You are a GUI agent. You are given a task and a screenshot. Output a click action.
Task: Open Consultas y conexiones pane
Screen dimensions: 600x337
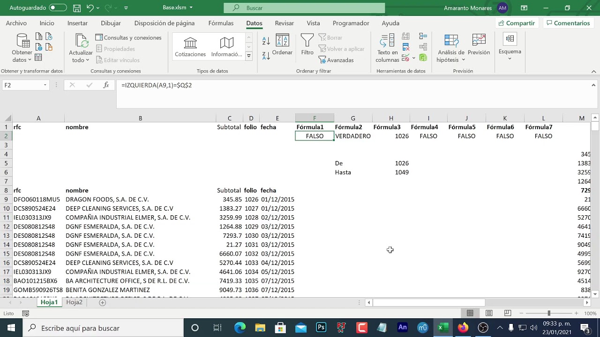(x=128, y=37)
